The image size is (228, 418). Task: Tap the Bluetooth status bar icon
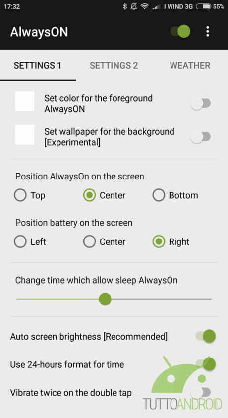point(124,6)
